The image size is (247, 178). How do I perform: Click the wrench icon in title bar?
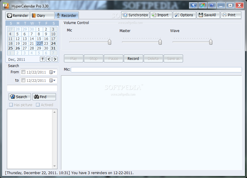[x=193, y=6]
